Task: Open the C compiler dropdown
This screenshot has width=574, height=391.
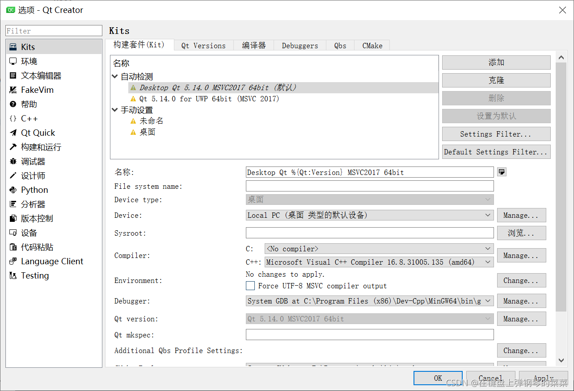Action: [x=379, y=249]
